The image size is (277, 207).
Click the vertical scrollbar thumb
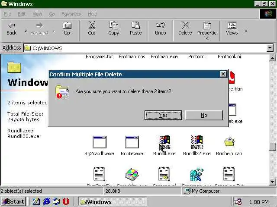click(272, 146)
